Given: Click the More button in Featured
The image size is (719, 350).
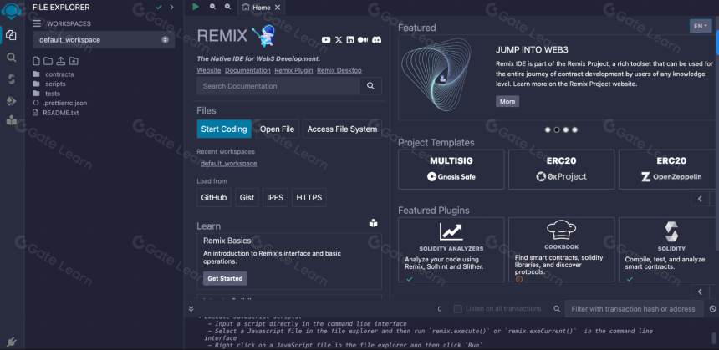Looking at the screenshot, I should pos(507,101).
